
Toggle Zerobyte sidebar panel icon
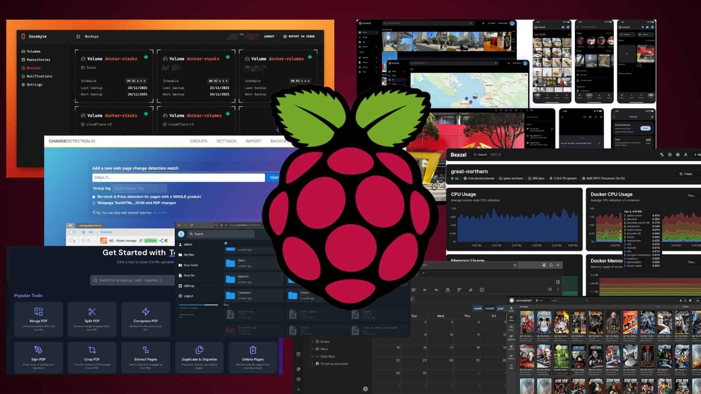click(78, 36)
